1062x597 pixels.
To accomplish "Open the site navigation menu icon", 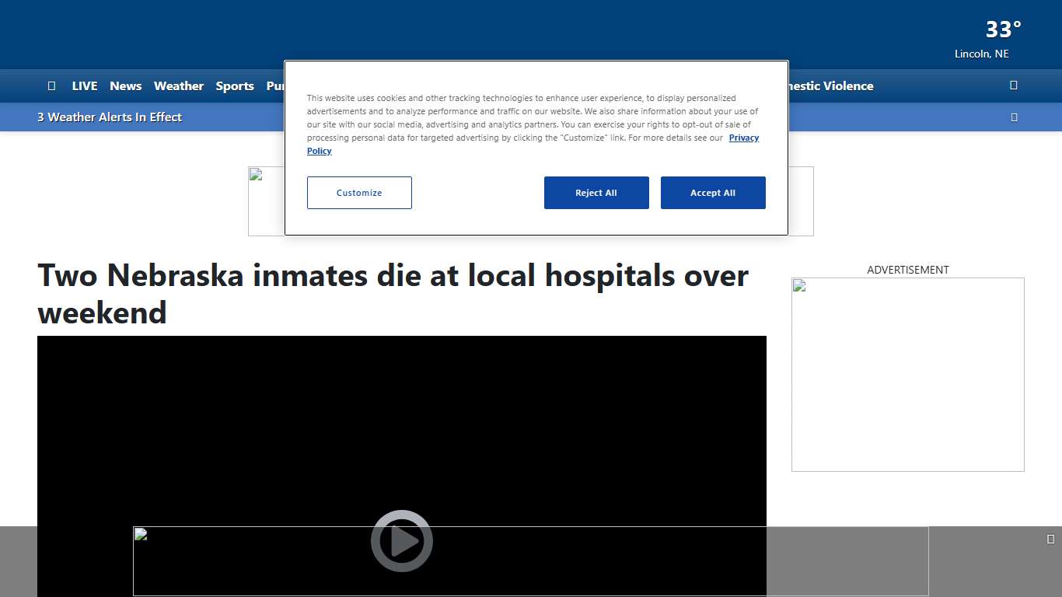I will 51,86.
